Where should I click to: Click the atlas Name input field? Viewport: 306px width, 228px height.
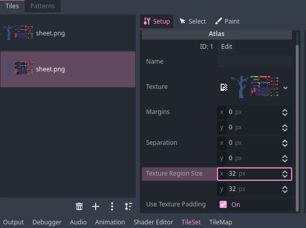click(x=255, y=62)
